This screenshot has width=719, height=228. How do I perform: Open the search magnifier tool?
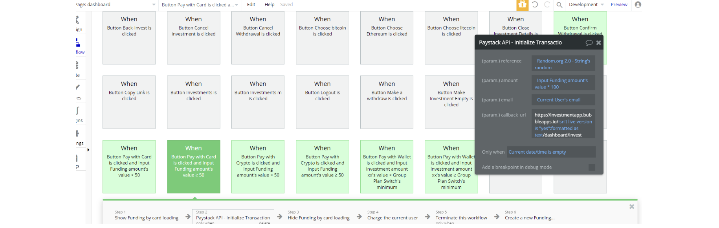[x=559, y=5]
